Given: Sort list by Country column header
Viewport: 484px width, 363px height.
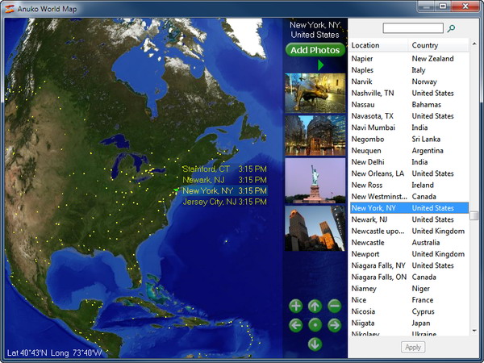Looking at the screenshot, I should [x=438, y=45].
